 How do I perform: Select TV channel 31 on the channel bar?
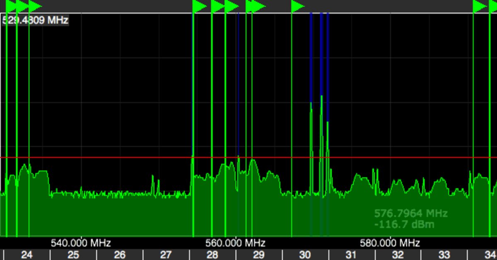point(352,255)
